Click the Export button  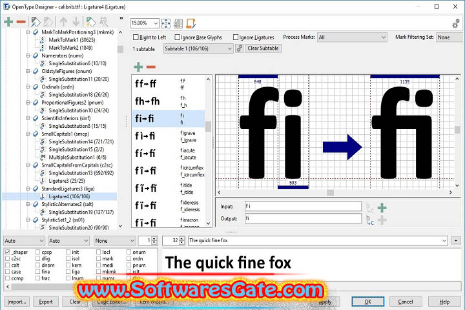(46, 302)
